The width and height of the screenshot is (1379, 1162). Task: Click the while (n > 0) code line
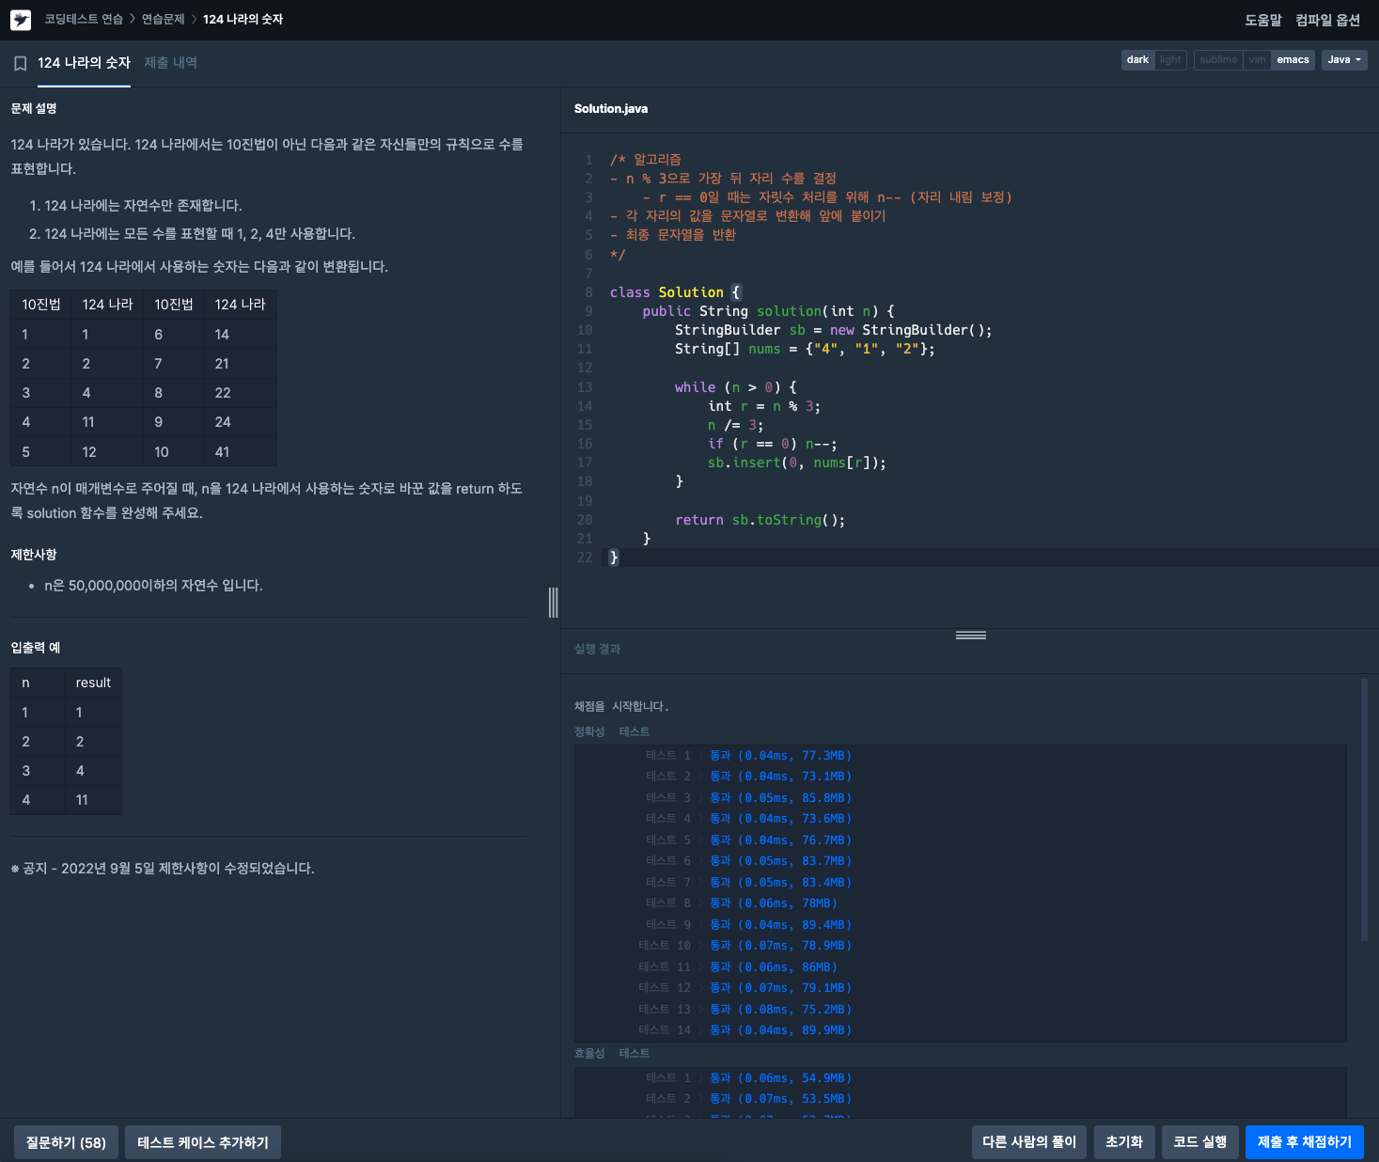736,387
